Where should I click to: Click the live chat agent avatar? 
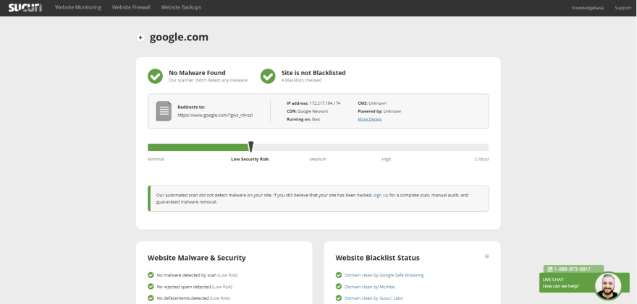click(x=608, y=286)
